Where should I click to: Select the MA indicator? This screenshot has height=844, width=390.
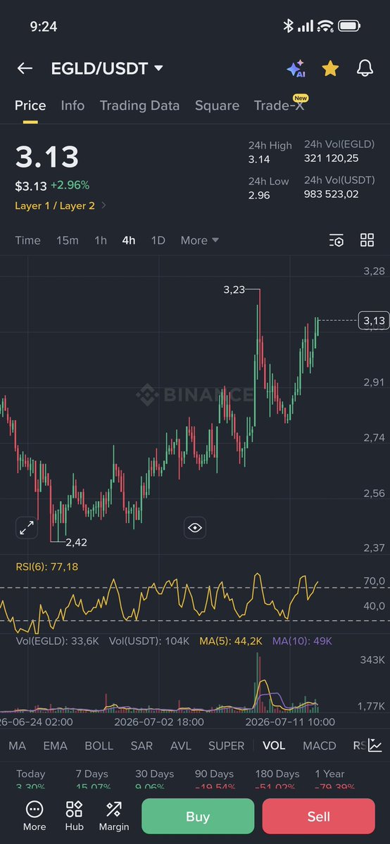17,745
